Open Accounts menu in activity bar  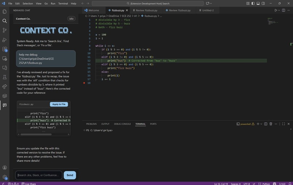point(5,168)
